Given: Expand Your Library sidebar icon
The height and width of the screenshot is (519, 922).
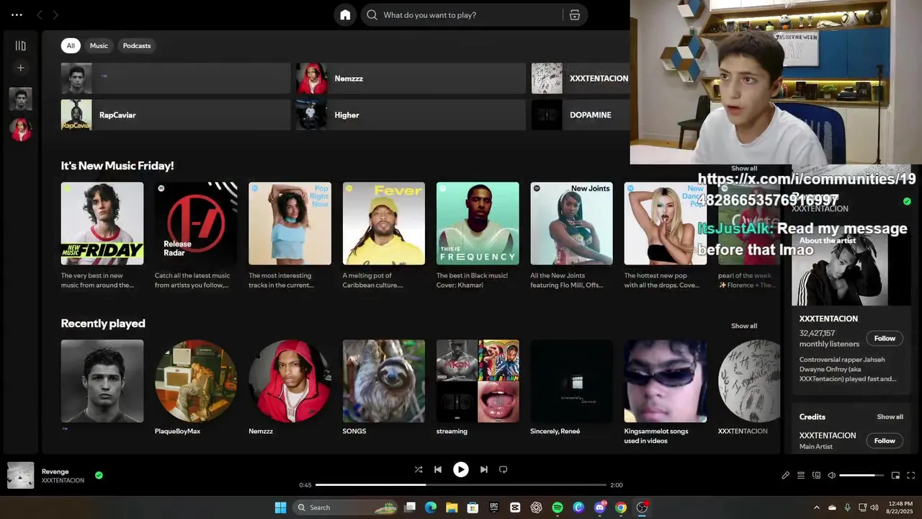Looking at the screenshot, I should tap(20, 45).
